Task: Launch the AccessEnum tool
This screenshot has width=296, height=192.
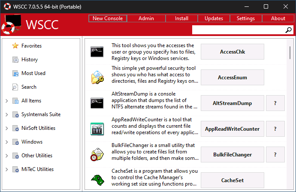Action: pos(233,77)
